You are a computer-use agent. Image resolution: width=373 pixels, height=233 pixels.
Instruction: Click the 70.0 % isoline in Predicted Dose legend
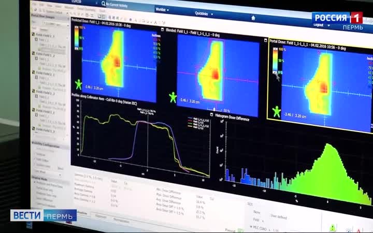click(156, 44)
